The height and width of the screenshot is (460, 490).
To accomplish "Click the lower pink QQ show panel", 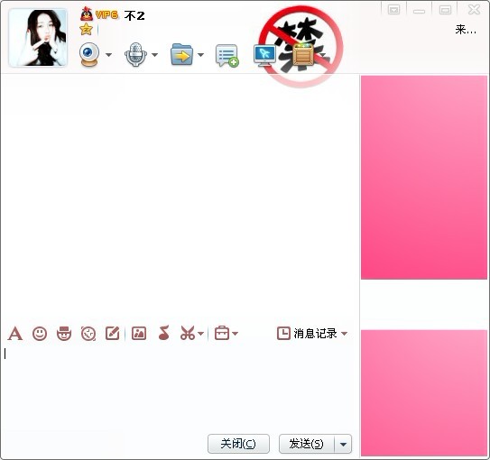I will (x=424, y=393).
